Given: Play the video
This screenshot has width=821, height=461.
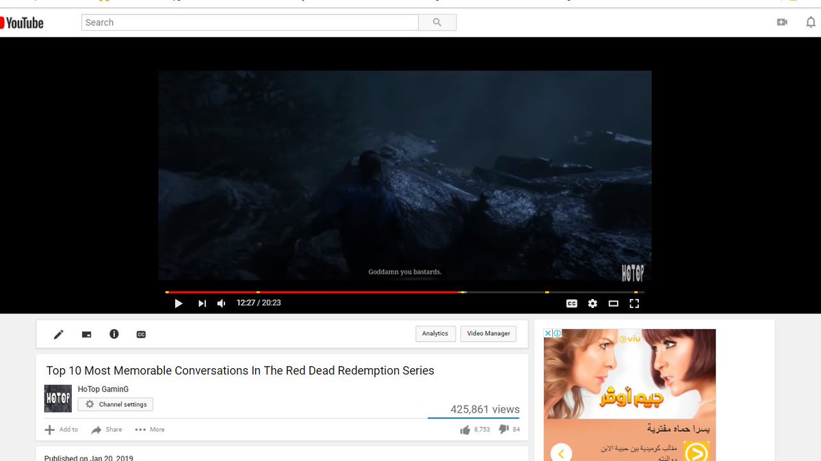Looking at the screenshot, I should point(179,303).
